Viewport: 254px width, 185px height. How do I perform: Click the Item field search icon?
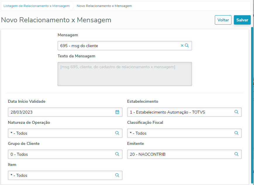(117, 175)
